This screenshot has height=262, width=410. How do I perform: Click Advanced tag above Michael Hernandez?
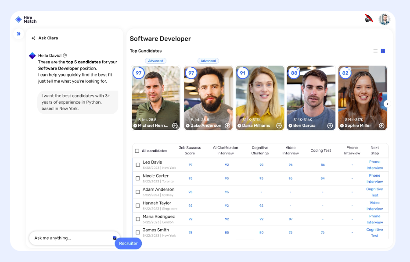click(x=155, y=61)
